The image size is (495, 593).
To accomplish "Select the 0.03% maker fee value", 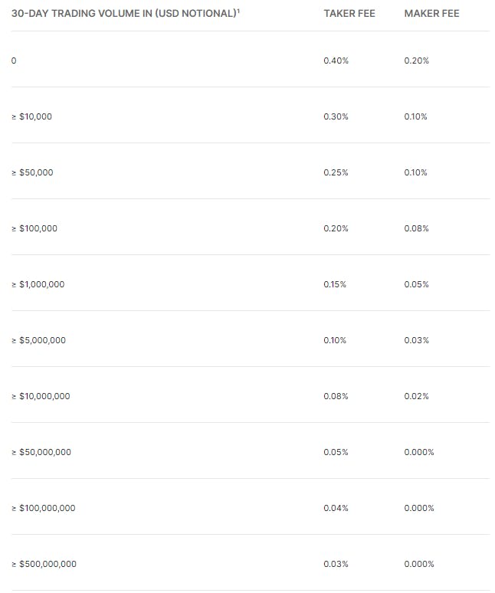I will coord(416,340).
